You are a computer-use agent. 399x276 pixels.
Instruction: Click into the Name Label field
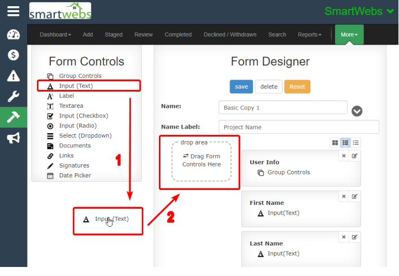[298, 127]
